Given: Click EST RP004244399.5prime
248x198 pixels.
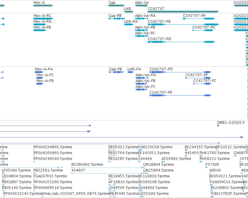Looking at the screenshot, I should pyautogui.click(x=34, y=162).
